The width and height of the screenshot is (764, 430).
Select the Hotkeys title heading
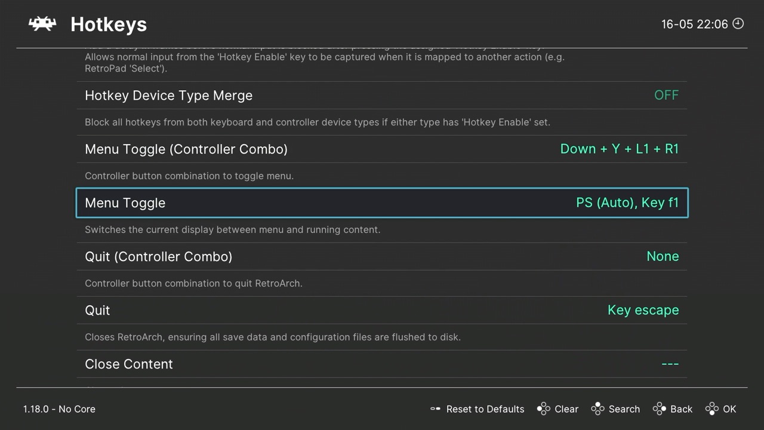pos(109,24)
